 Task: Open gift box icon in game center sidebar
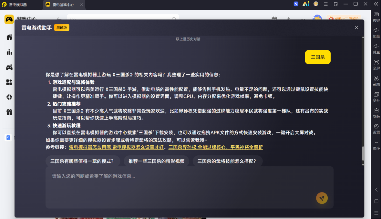9,112
